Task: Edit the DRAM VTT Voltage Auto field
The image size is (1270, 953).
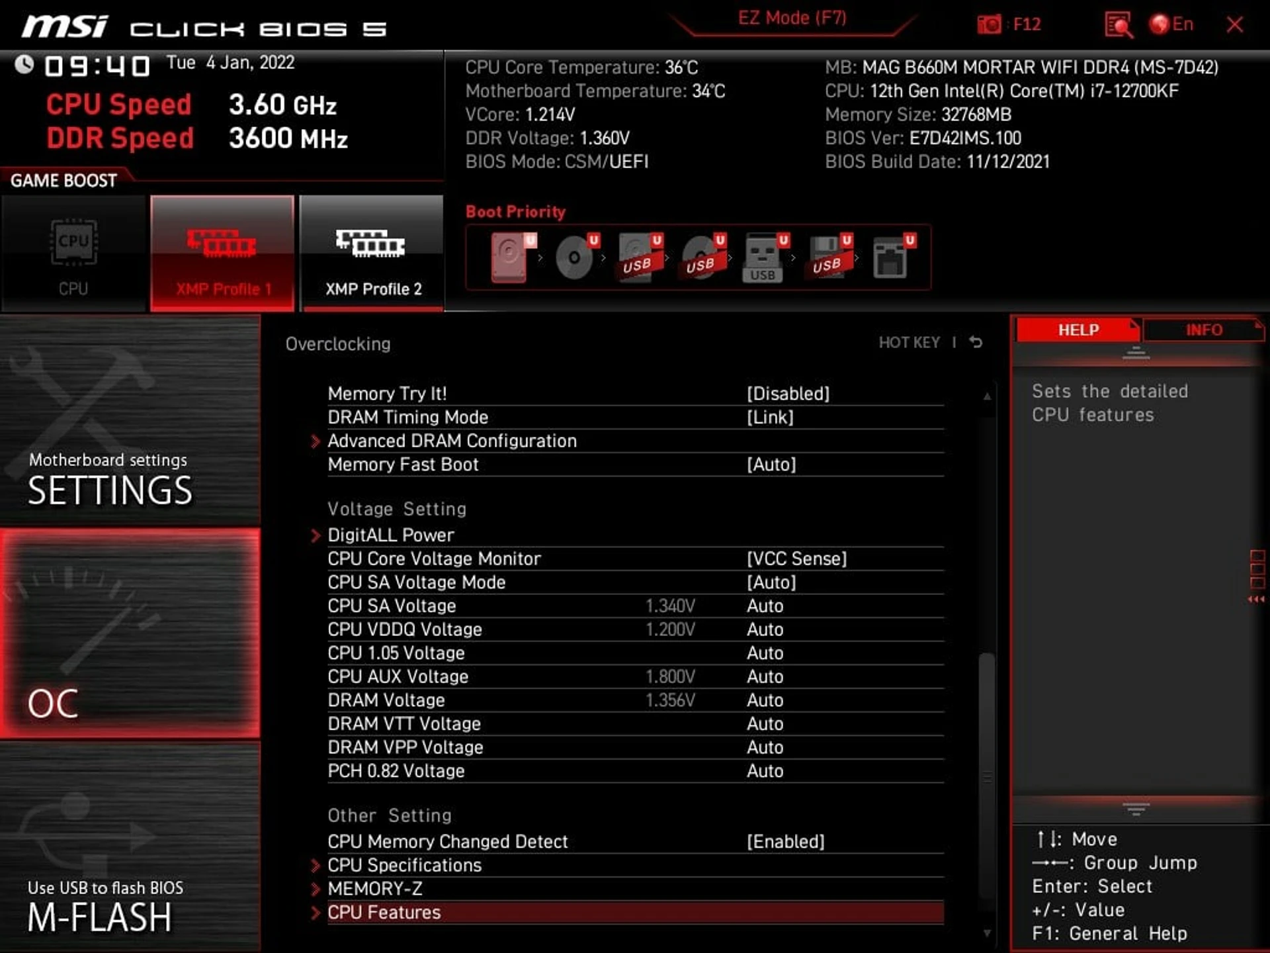Action: [765, 724]
